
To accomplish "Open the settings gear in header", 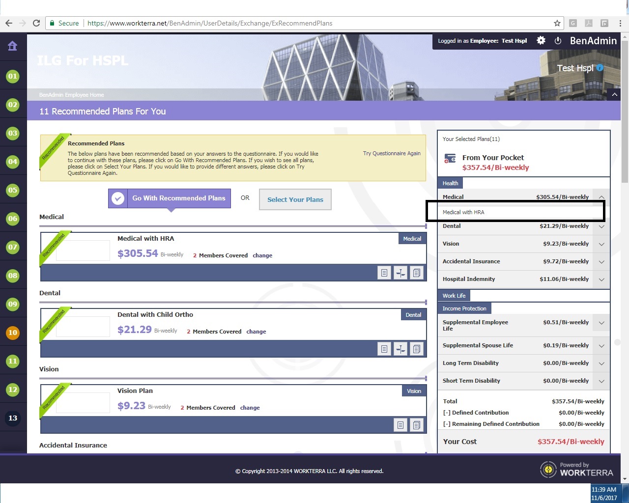I will click(x=541, y=41).
